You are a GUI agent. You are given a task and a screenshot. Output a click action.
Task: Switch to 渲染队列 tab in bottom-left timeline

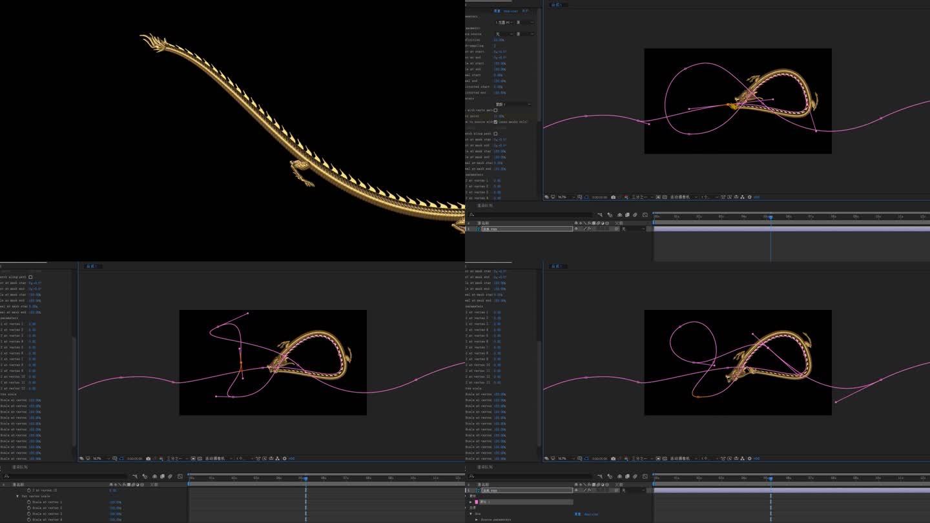click(x=19, y=467)
